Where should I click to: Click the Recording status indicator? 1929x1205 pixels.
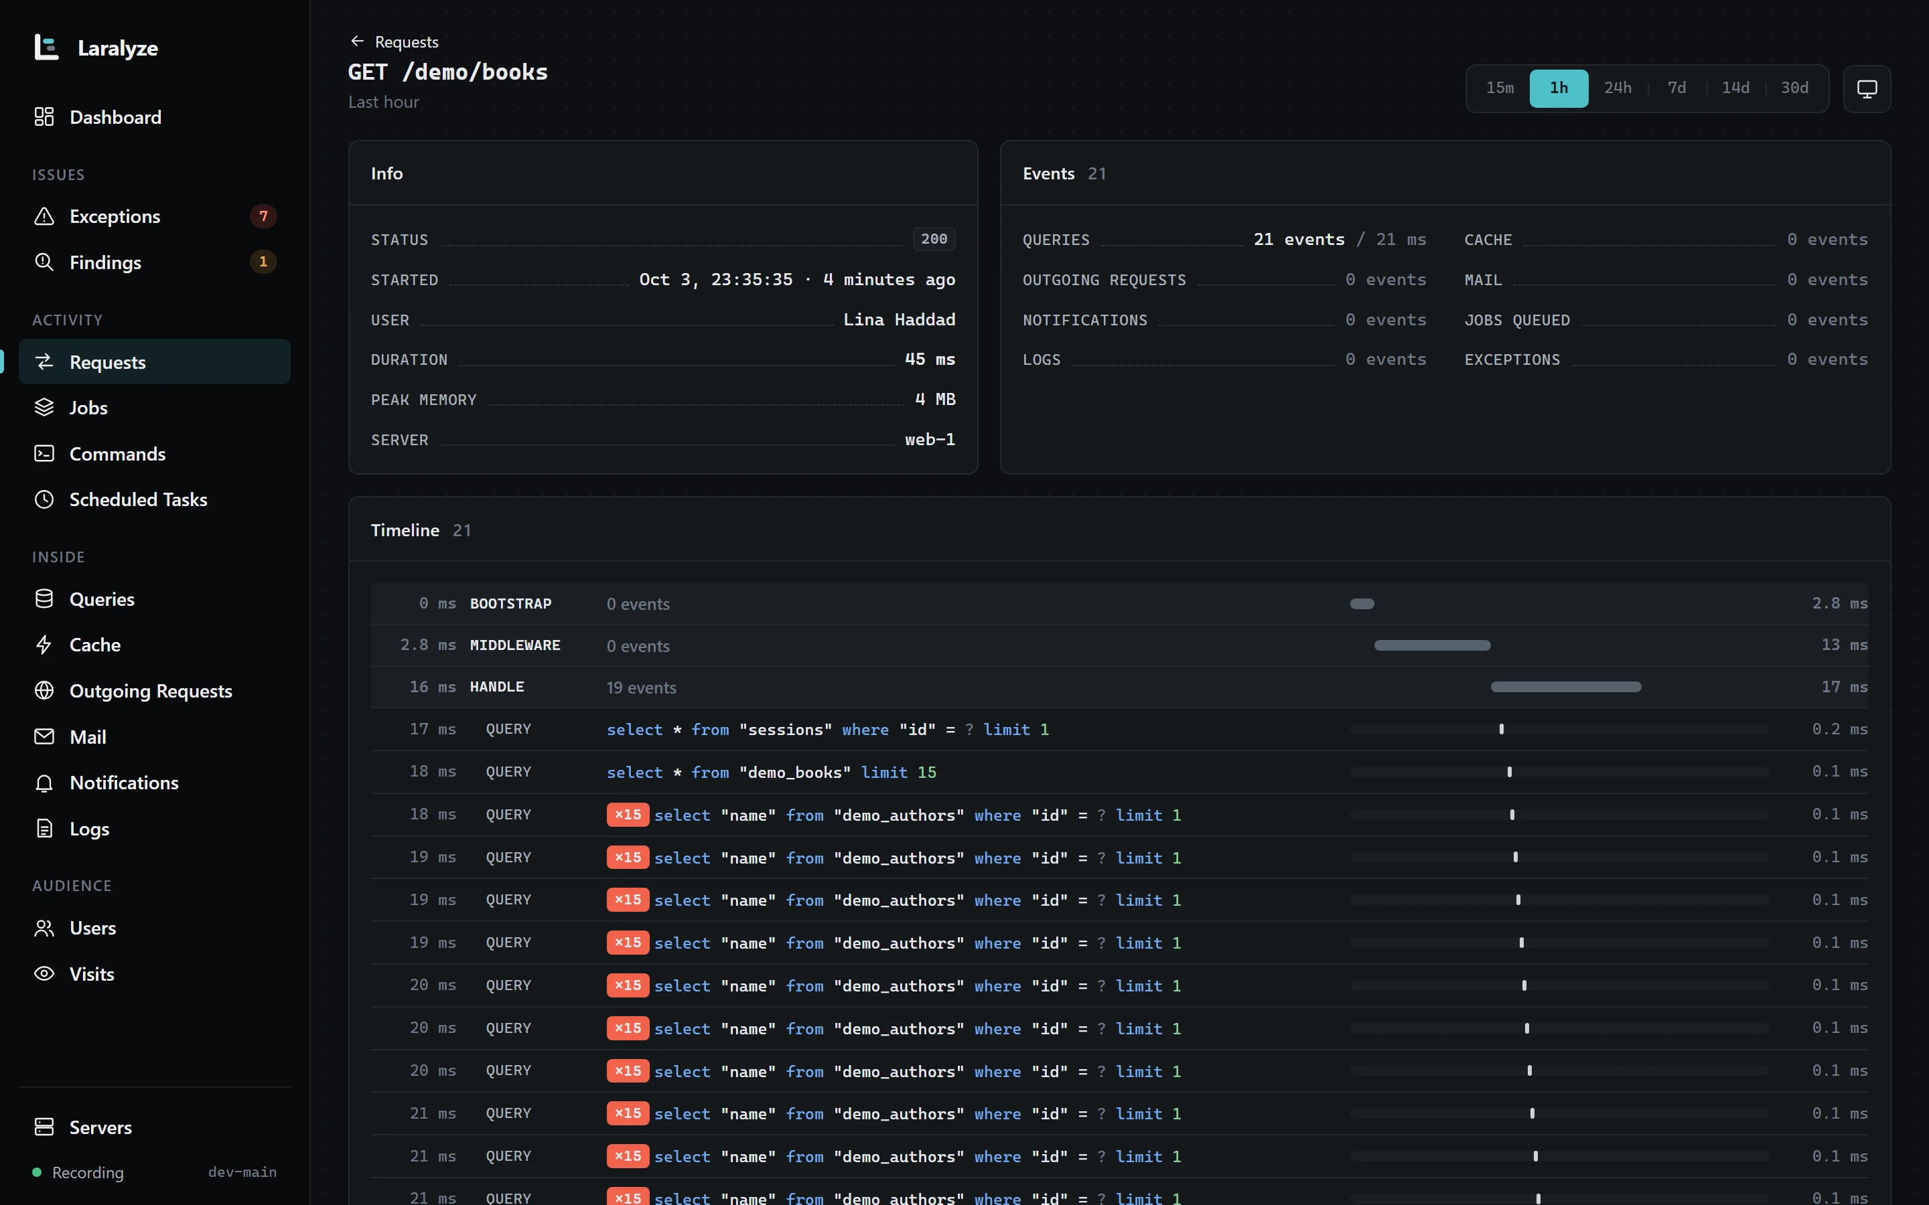(x=78, y=1172)
